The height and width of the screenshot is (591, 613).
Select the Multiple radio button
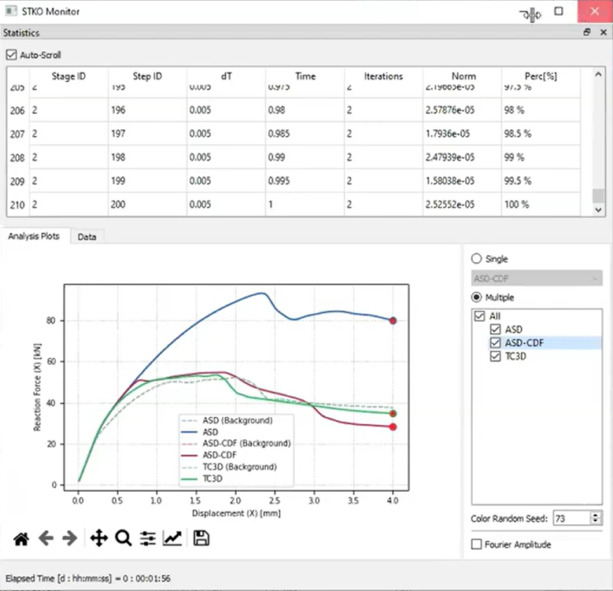[476, 297]
